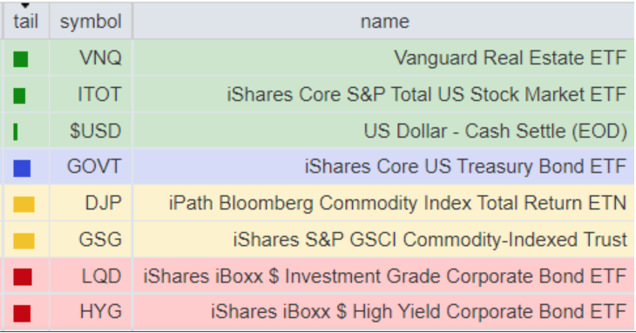Click the red tail swatch for LQD

pyautogui.click(x=23, y=277)
